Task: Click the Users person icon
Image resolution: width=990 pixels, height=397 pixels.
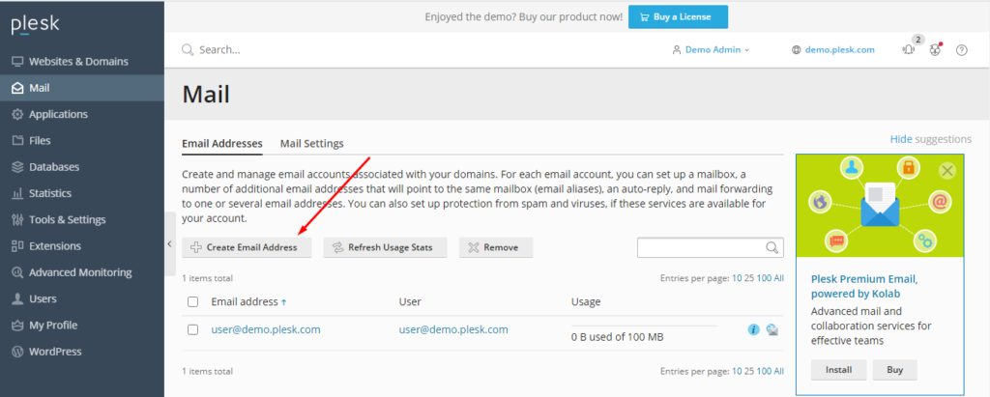Action: tap(17, 299)
